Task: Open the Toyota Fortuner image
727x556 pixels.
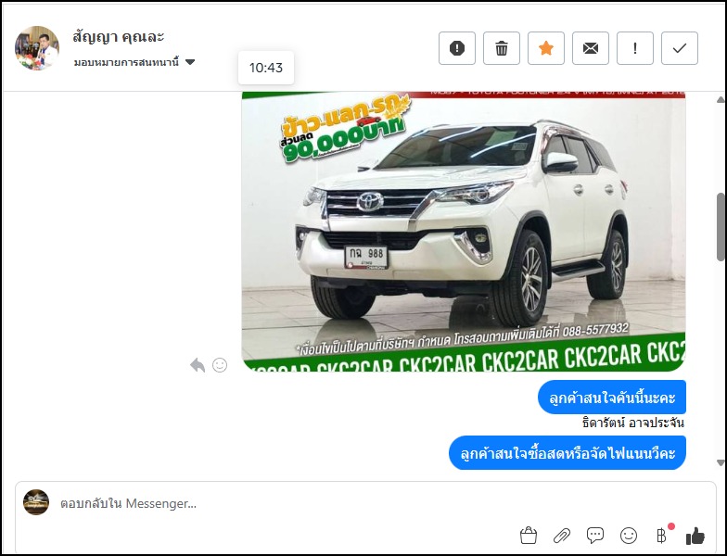Action: tap(464, 232)
